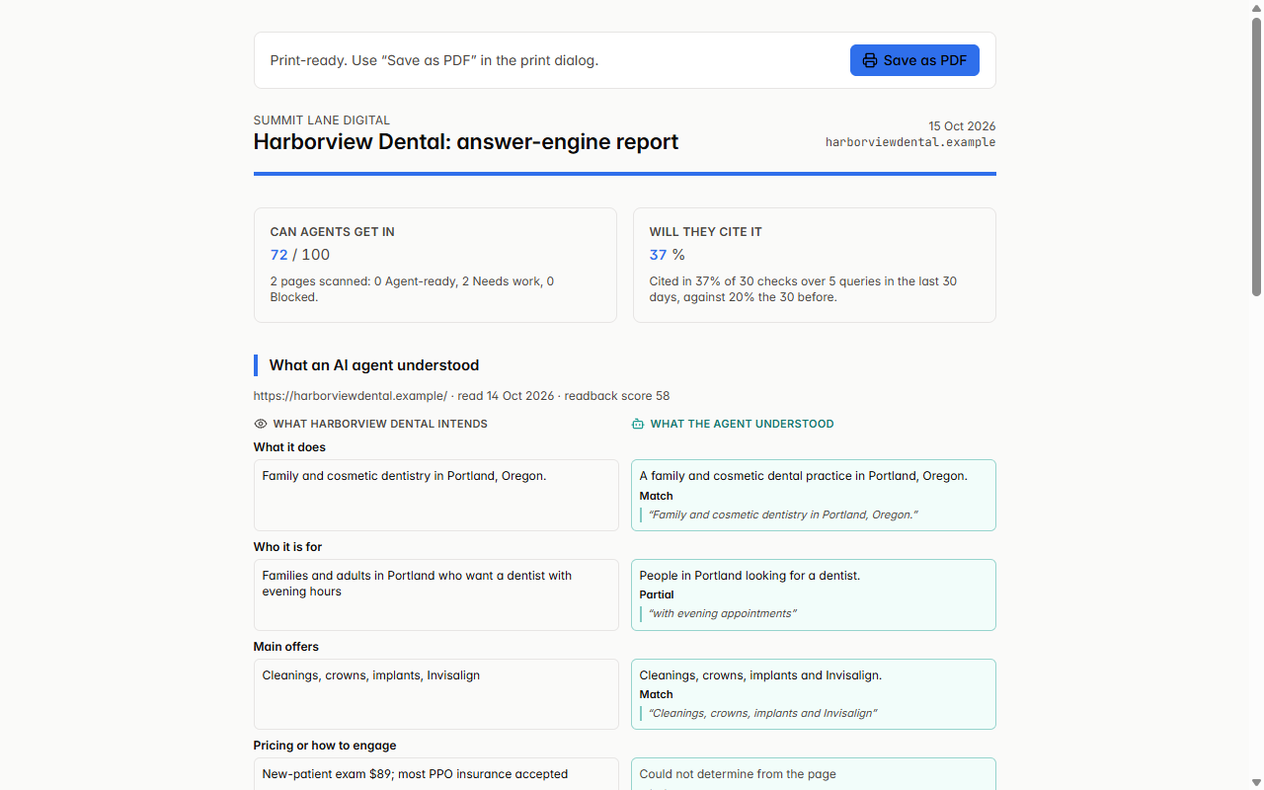Click the quoted “Cleanings, crowns, implants and Invisalign” excerpt
The width and height of the screenshot is (1264, 790).
pyautogui.click(x=762, y=713)
